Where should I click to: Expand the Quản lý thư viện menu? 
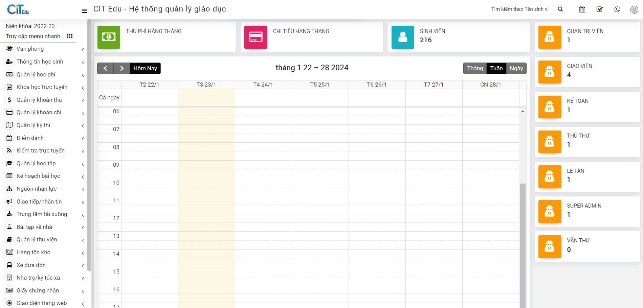[37, 239]
